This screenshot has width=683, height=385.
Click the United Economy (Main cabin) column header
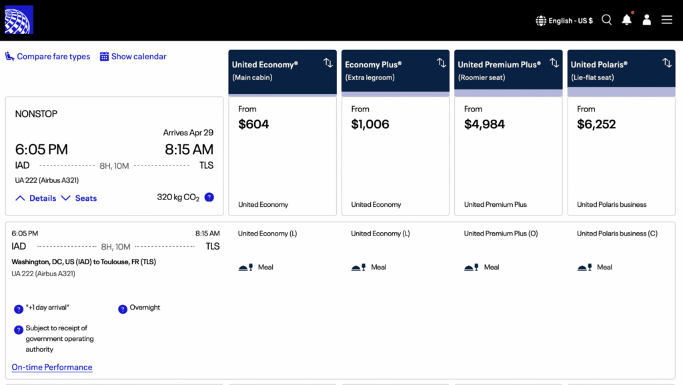pos(282,72)
